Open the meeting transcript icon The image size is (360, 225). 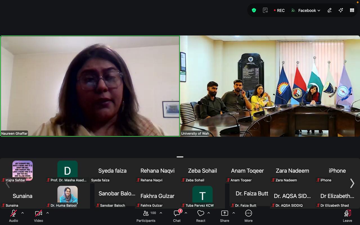point(265,10)
